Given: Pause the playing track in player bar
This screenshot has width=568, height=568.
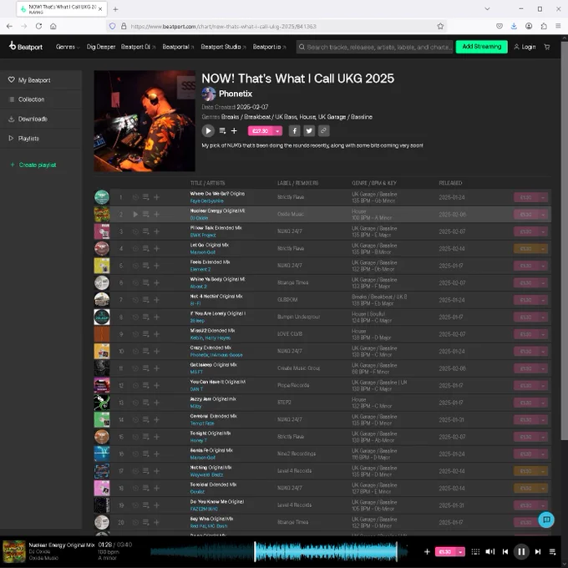Looking at the screenshot, I should pyautogui.click(x=521, y=551).
